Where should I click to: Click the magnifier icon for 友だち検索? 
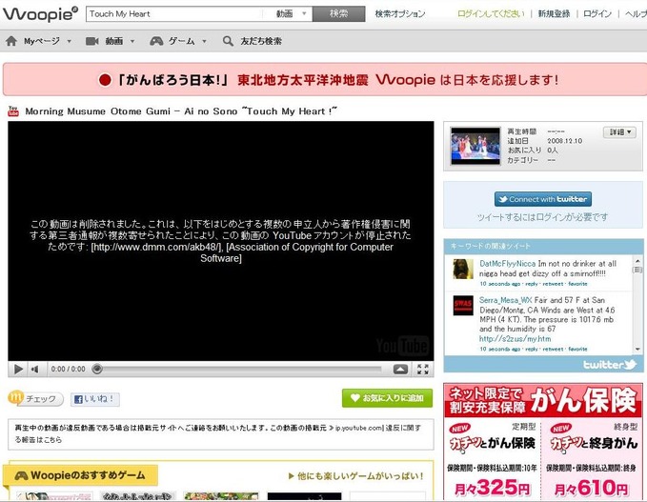(x=228, y=41)
